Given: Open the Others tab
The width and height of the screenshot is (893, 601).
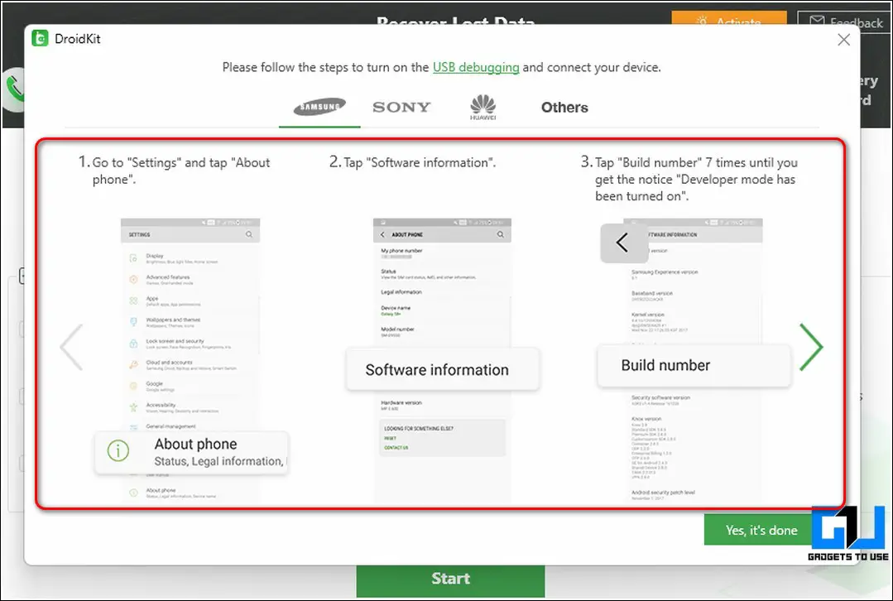Looking at the screenshot, I should click(564, 107).
